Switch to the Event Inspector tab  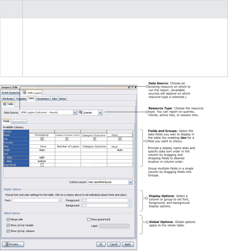point(11,93)
